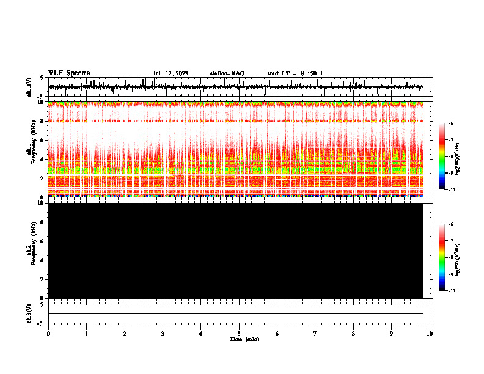Click the "-10" label on ch.2 color bar
Viewport: 484px width, 374px height.
452,291
